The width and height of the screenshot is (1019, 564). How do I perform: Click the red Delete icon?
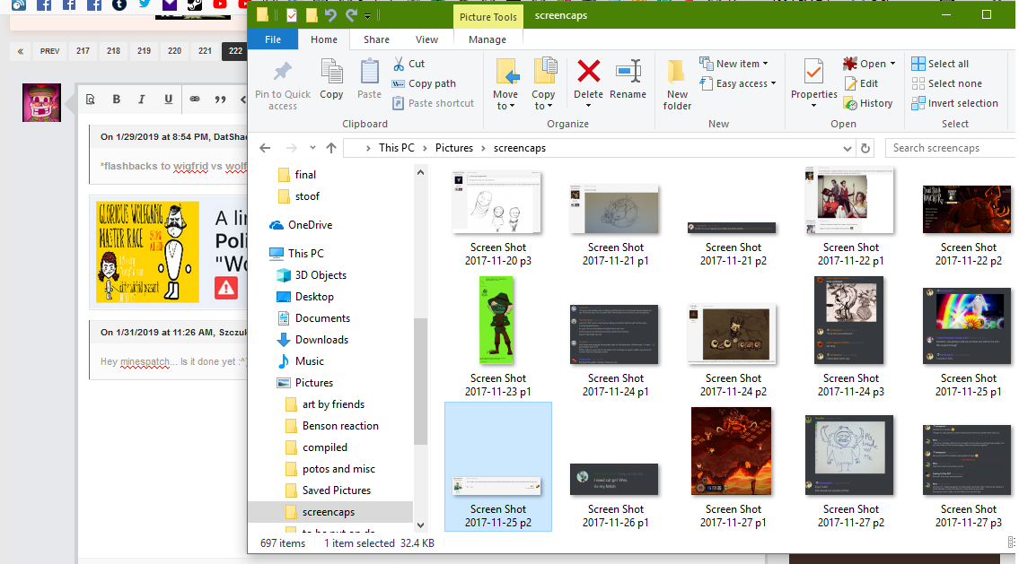pos(588,72)
